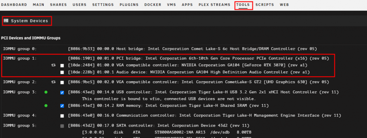Click the Tiger Lake-H Shared SRAM text
Screen dimensions: 367x138
(168, 106)
